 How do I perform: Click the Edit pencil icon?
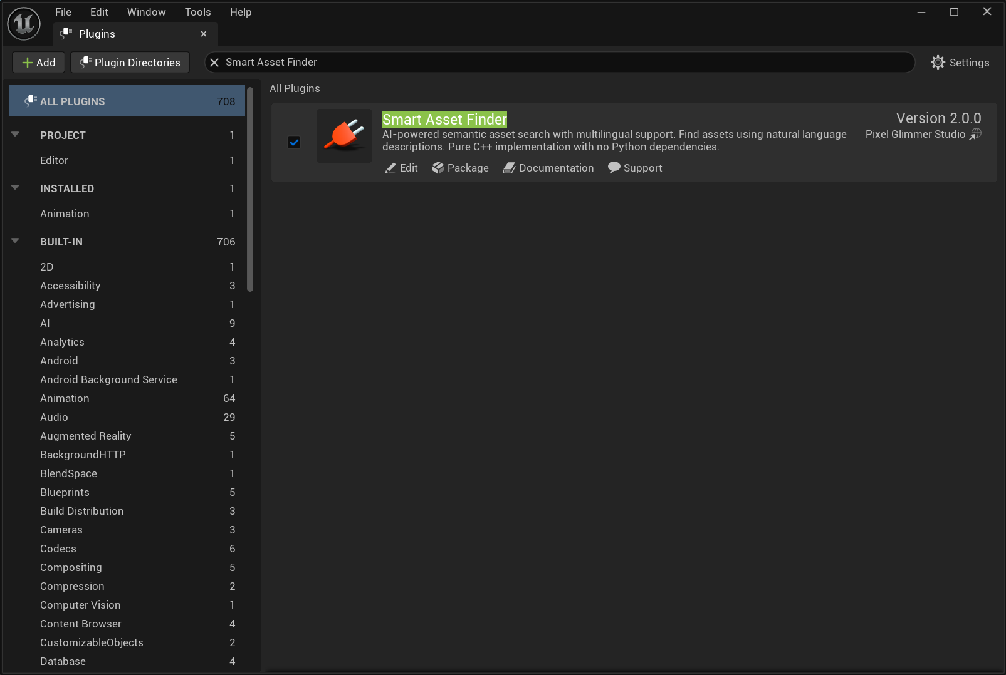tap(390, 168)
